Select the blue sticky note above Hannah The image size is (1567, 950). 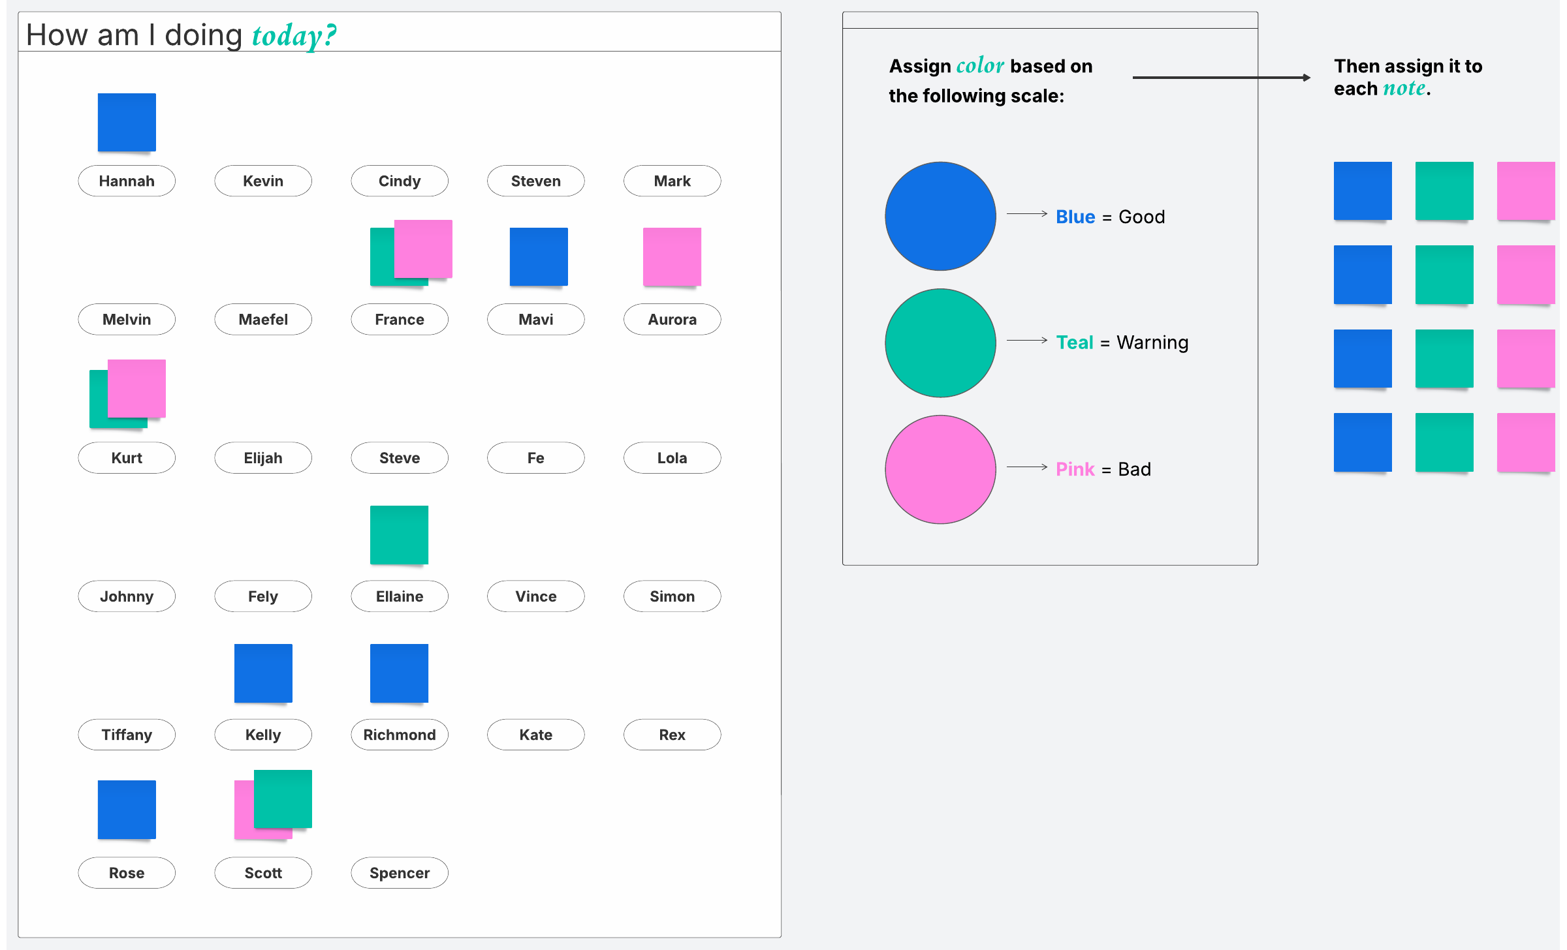[127, 122]
